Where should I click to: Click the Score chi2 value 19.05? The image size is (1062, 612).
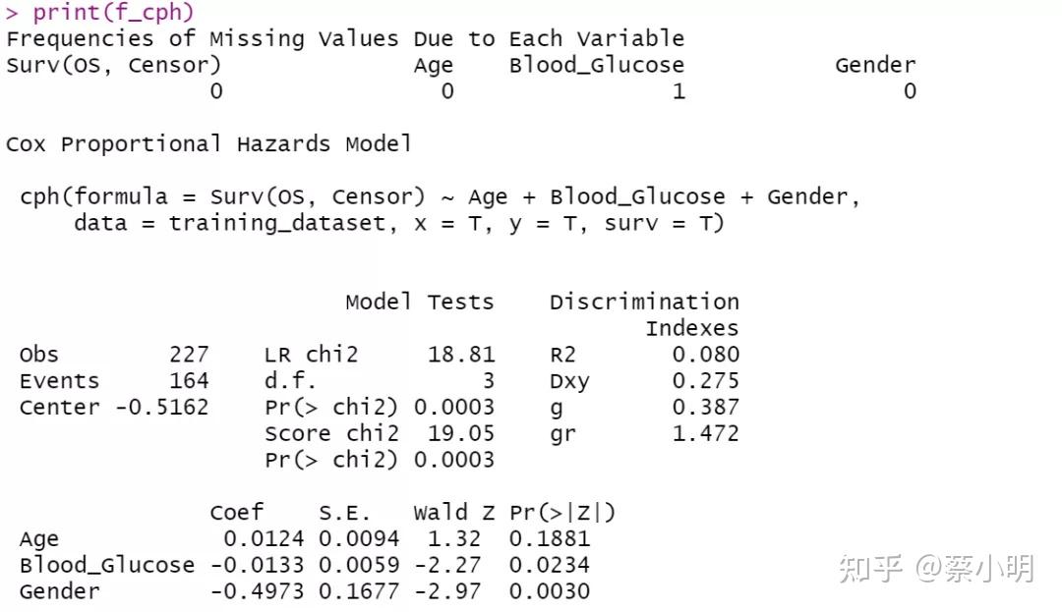(x=461, y=433)
